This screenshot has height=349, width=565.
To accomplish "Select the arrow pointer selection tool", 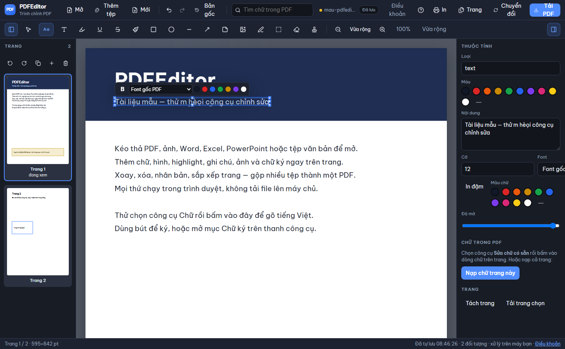I will pos(28,29).
